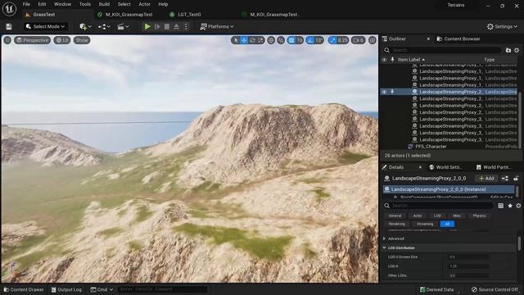This screenshot has height=295, width=524.
Task: Open the Perspective view mode menu
Action: pyautogui.click(x=33, y=40)
